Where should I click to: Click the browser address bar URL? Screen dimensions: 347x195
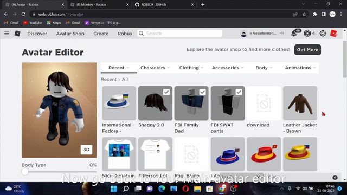tap(61, 14)
